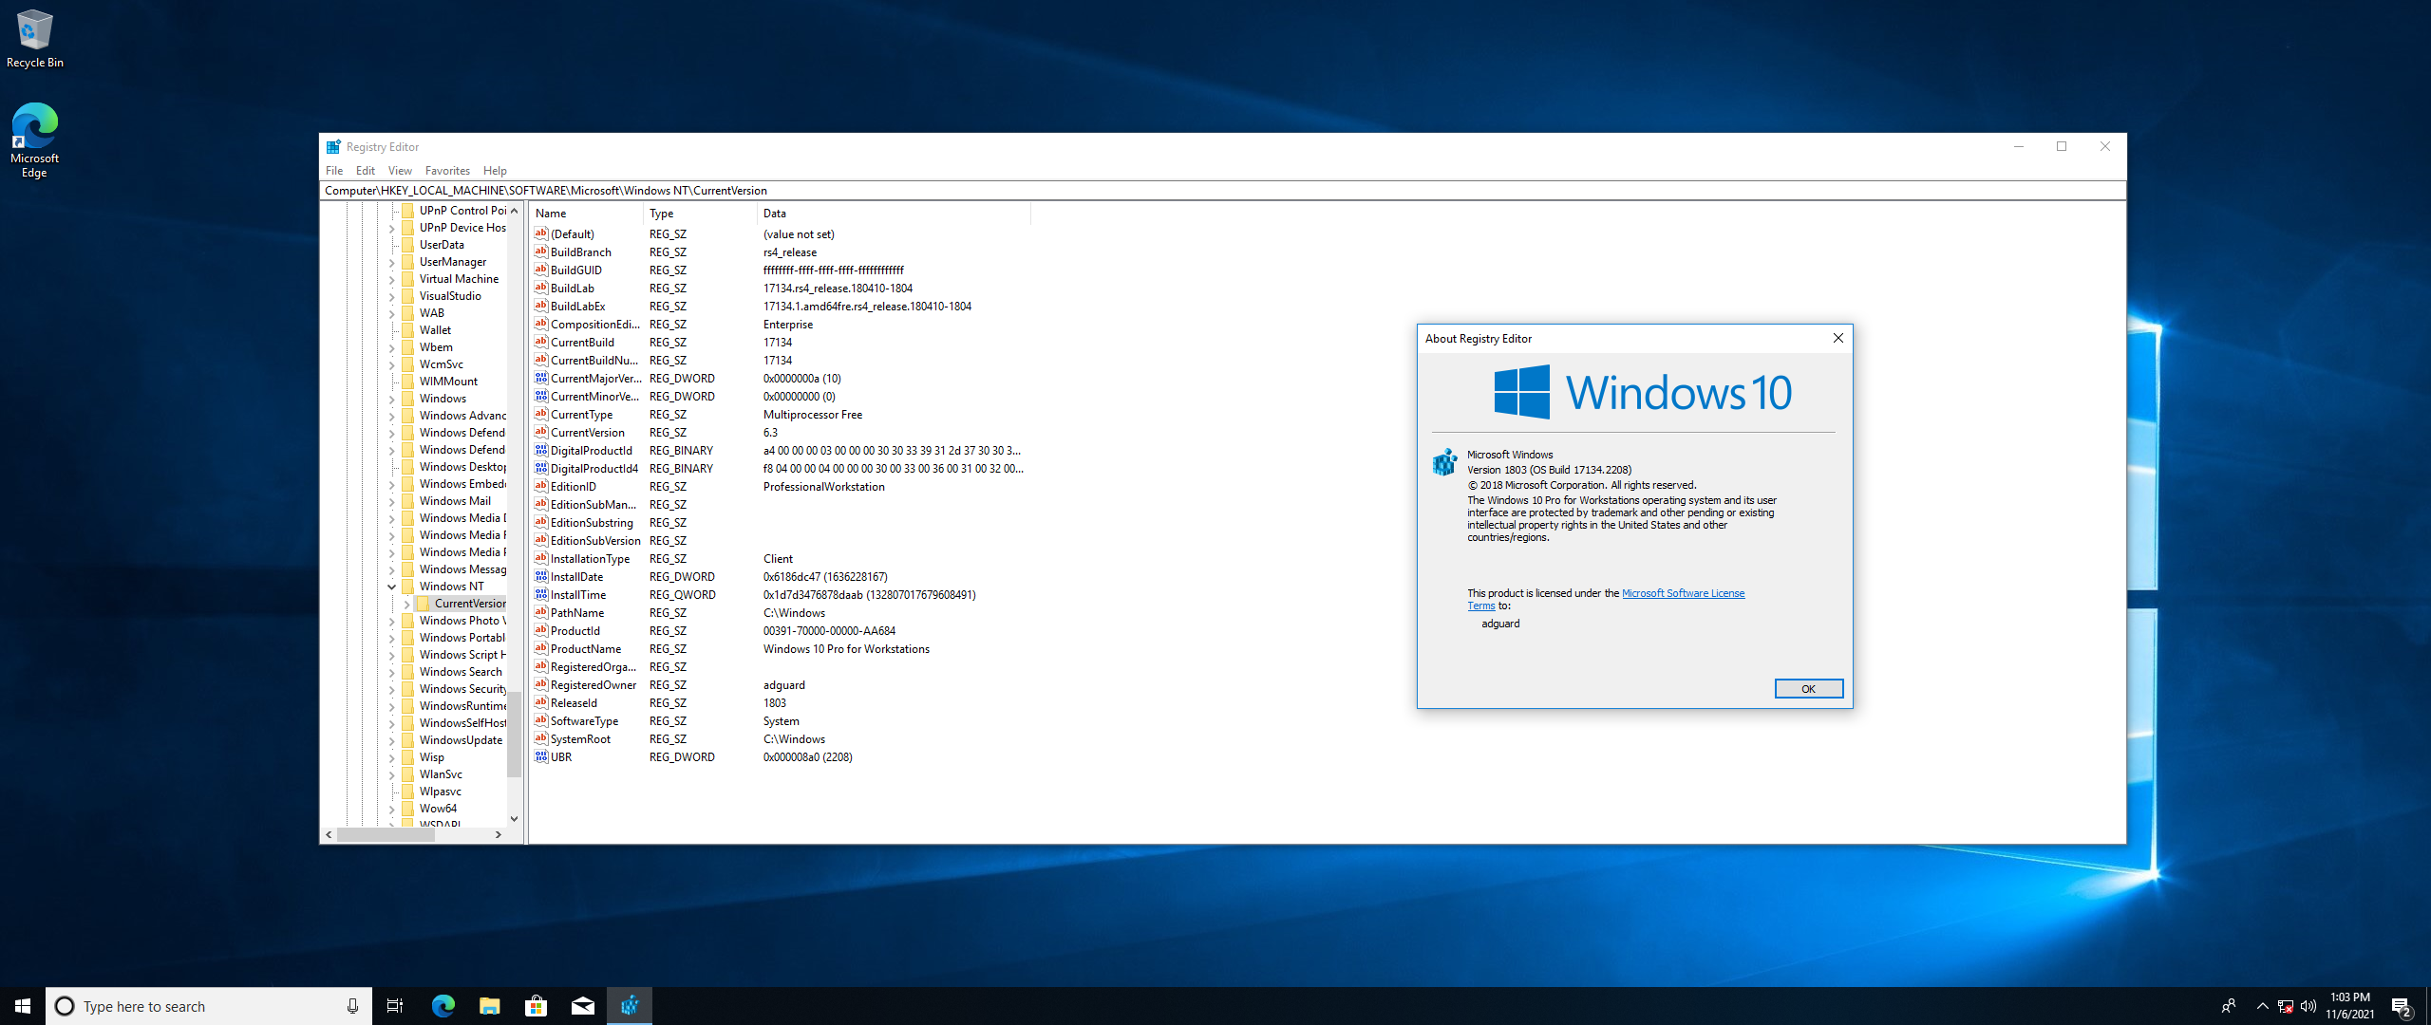Open the People icon in system tray
This screenshot has height=1025, width=2431.
tap(2229, 1006)
